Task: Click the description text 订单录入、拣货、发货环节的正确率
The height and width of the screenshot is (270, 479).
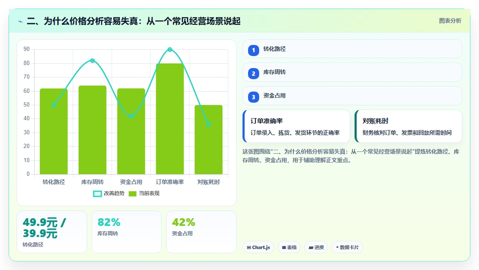Action: [295, 133]
